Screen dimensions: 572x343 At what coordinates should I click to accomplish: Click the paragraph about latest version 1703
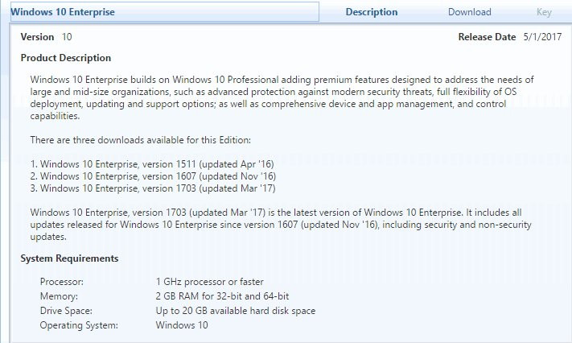tap(281, 225)
